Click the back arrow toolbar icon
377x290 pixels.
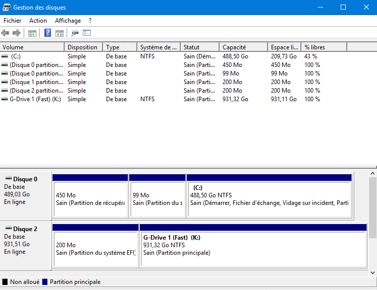click(x=6, y=33)
